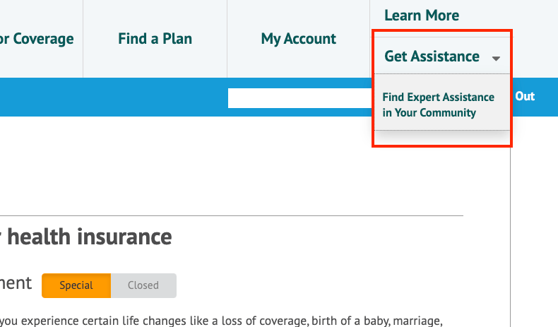Switch enrollment toggle to Closed
The width and height of the screenshot is (558, 327).
tap(143, 285)
